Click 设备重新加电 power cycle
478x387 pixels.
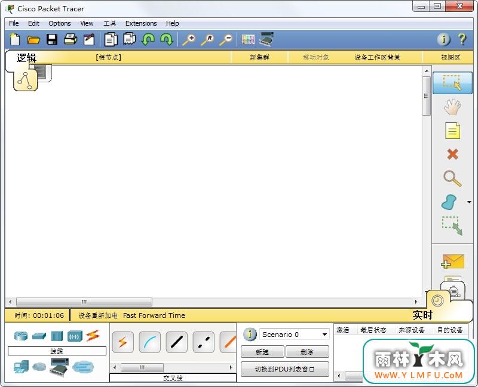click(x=98, y=315)
